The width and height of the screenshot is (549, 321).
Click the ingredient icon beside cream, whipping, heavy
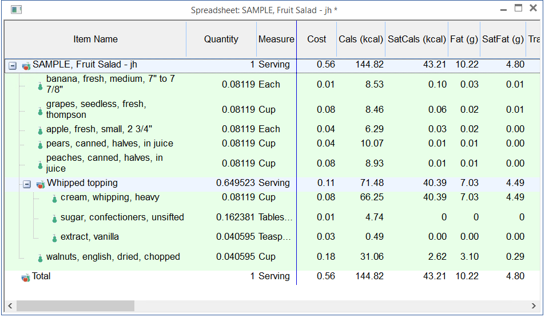click(54, 199)
